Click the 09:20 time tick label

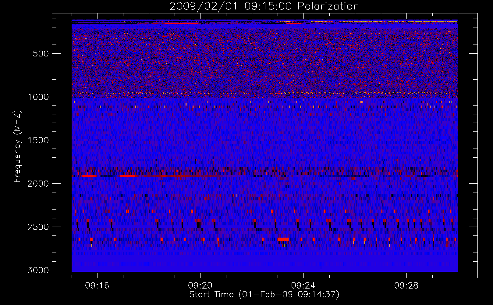[200, 286]
